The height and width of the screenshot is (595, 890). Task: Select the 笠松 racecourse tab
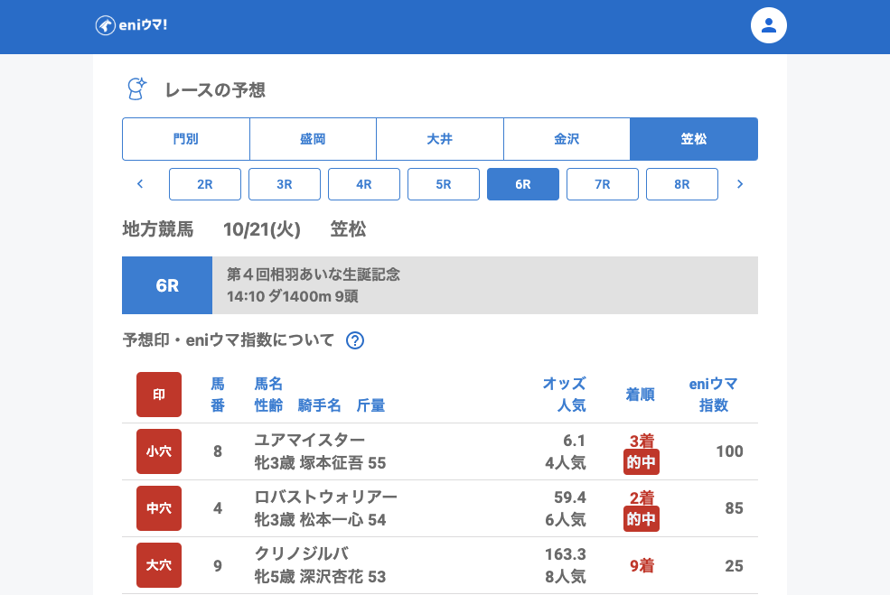coord(694,139)
